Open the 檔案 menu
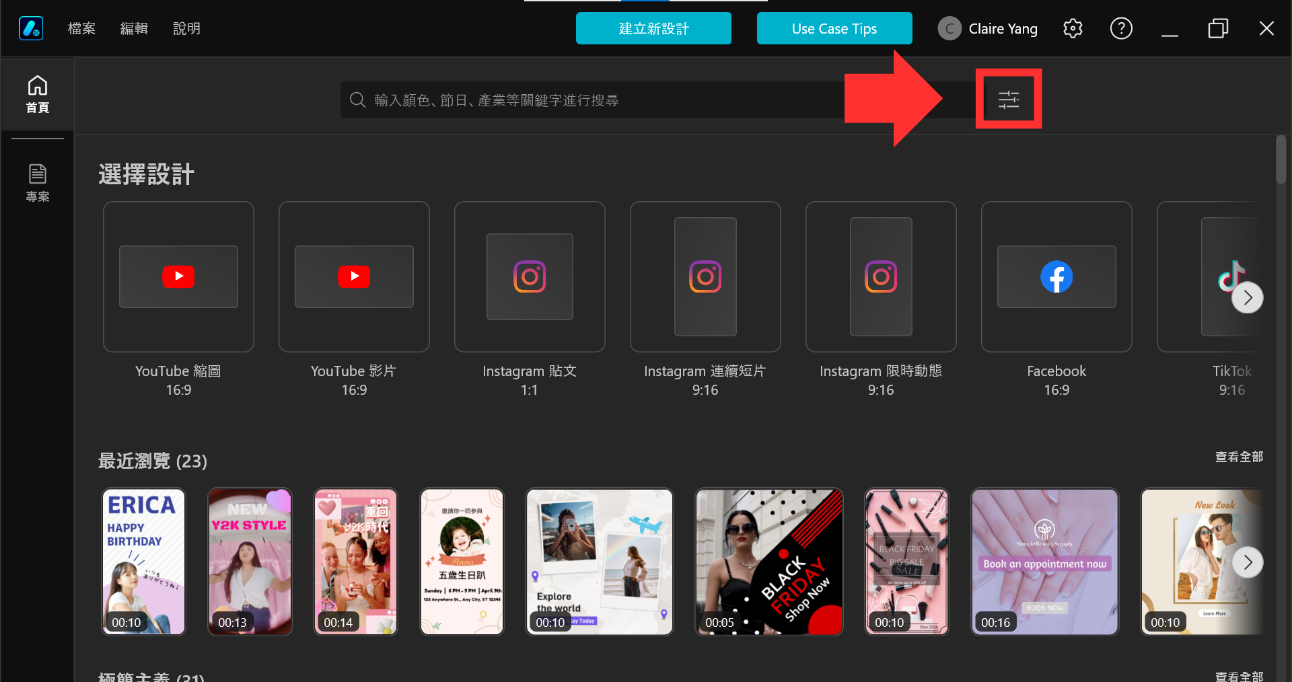The image size is (1292, 682). (x=81, y=28)
